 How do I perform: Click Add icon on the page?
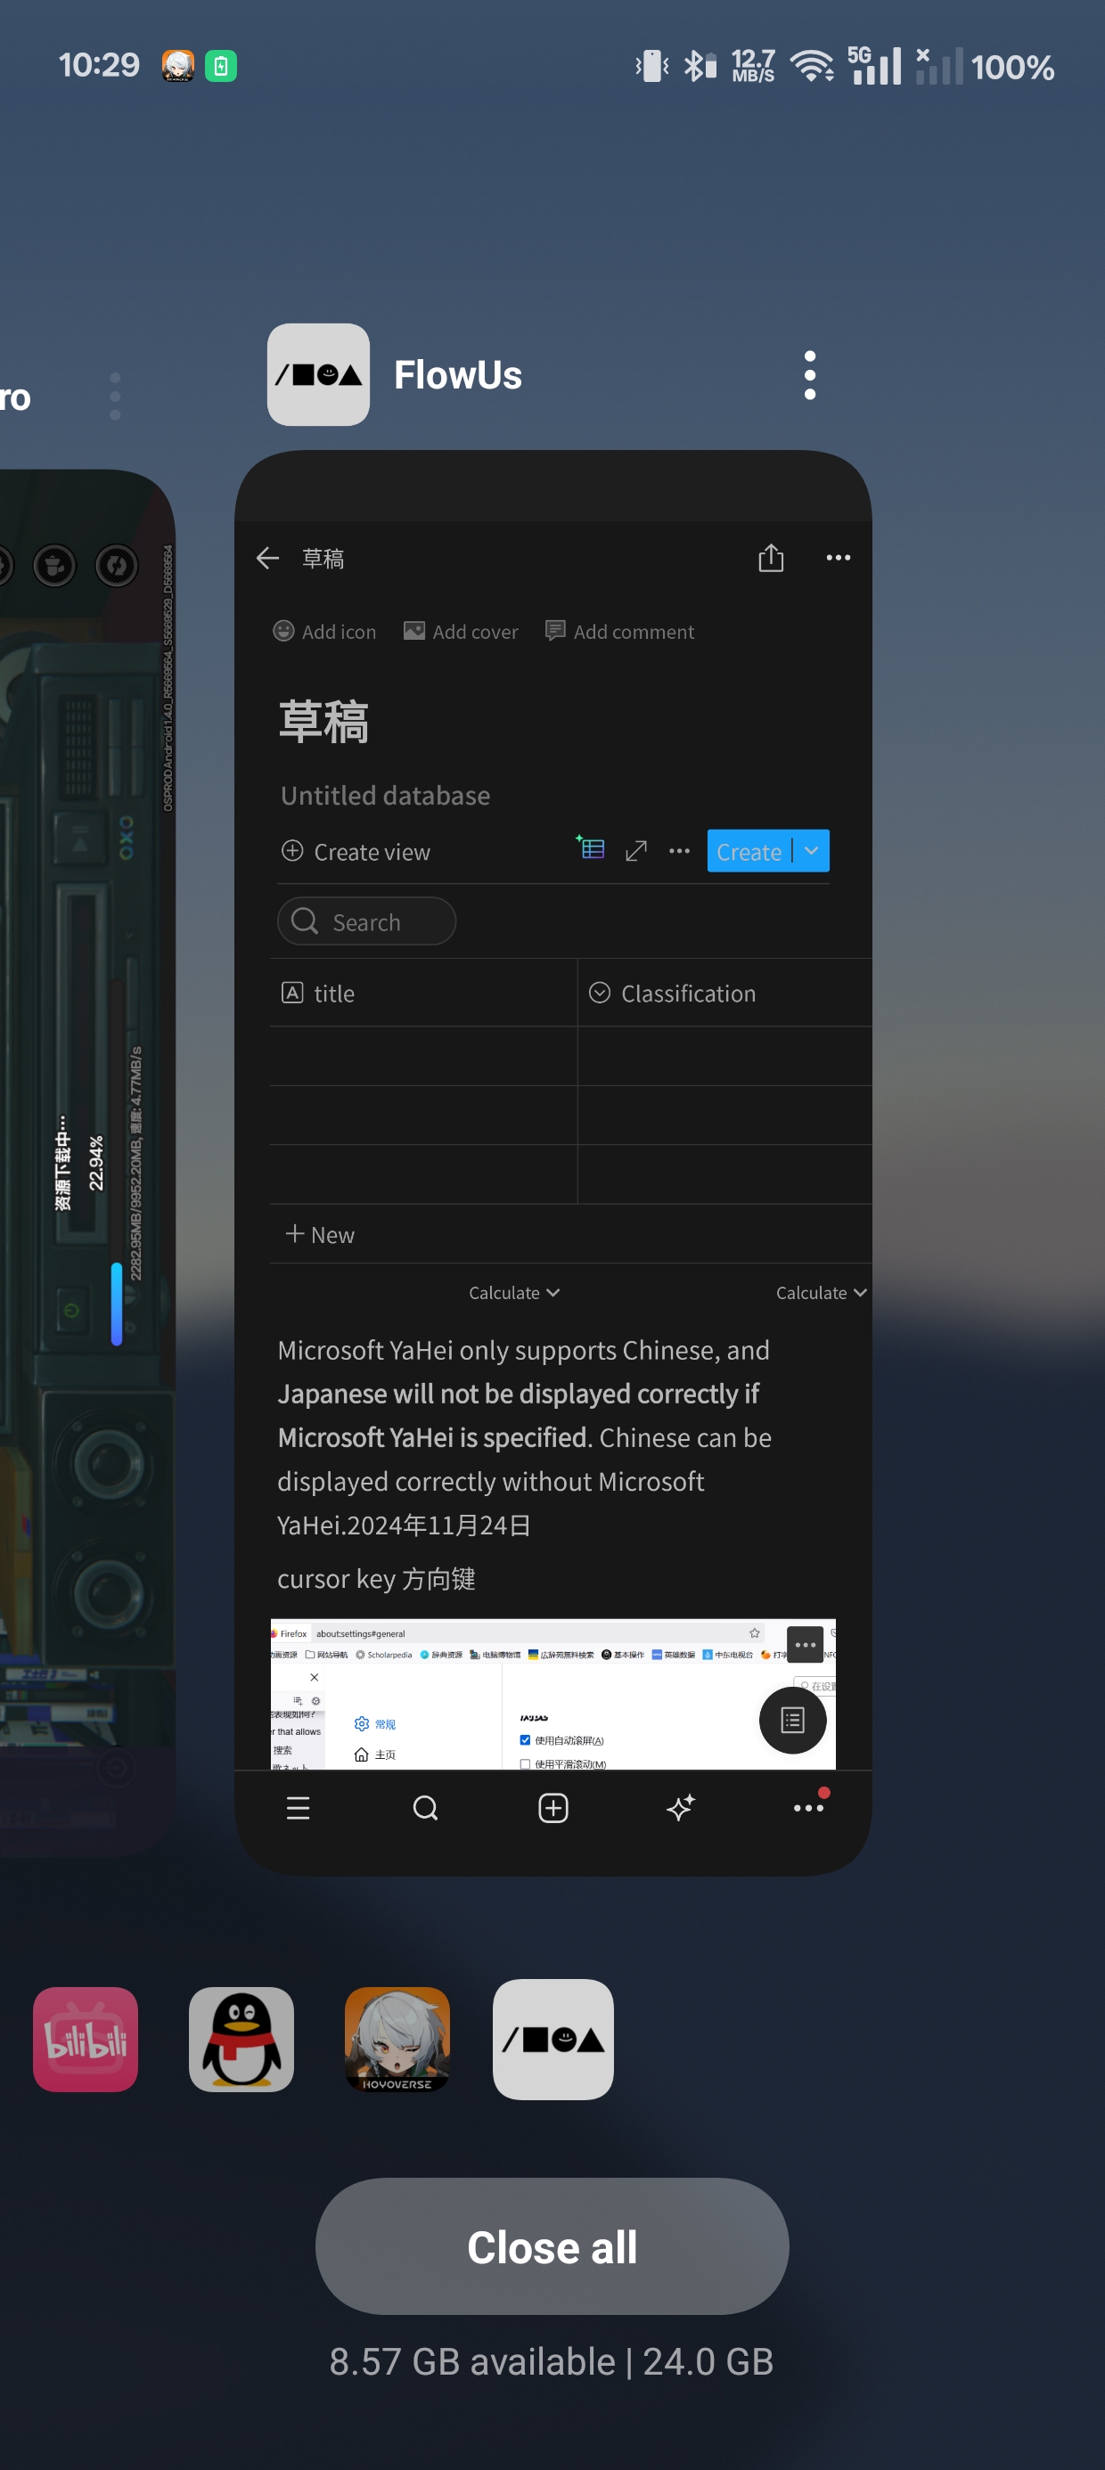pyautogui.click(x=324, y=631)
